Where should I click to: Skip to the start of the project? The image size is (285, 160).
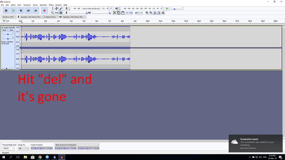28,11
